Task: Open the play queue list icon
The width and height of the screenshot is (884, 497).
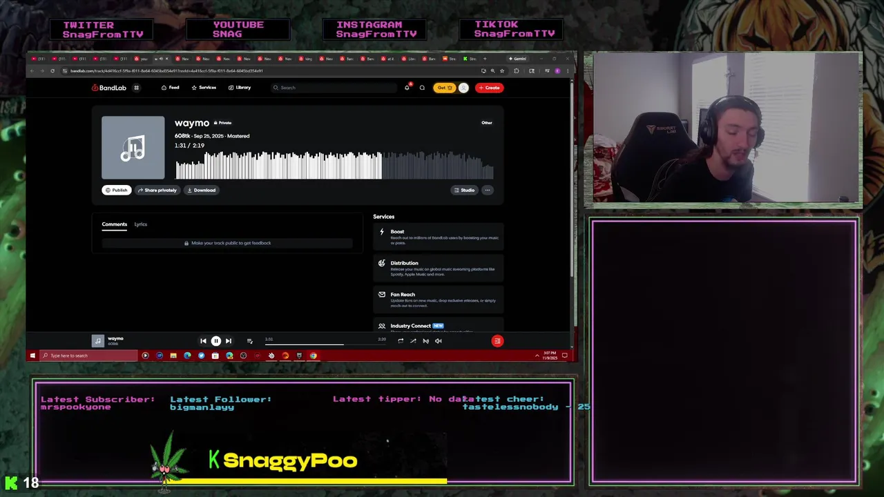Action: (249, 341)
